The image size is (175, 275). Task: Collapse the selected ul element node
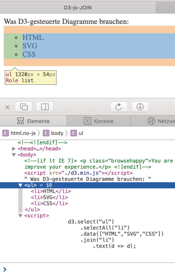click(20, 185)
